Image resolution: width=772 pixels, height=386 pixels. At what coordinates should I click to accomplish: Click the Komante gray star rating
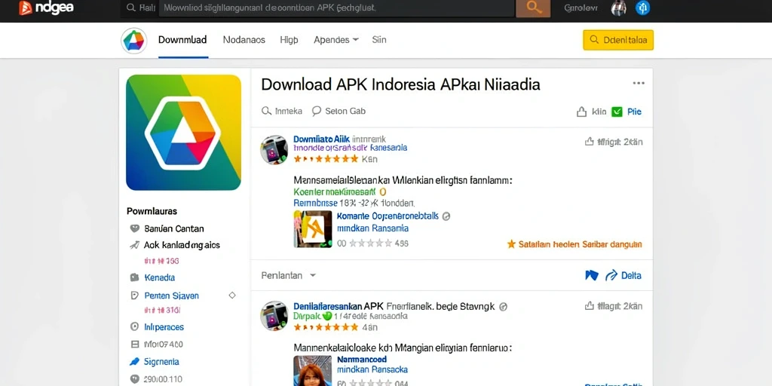point(370,244)
